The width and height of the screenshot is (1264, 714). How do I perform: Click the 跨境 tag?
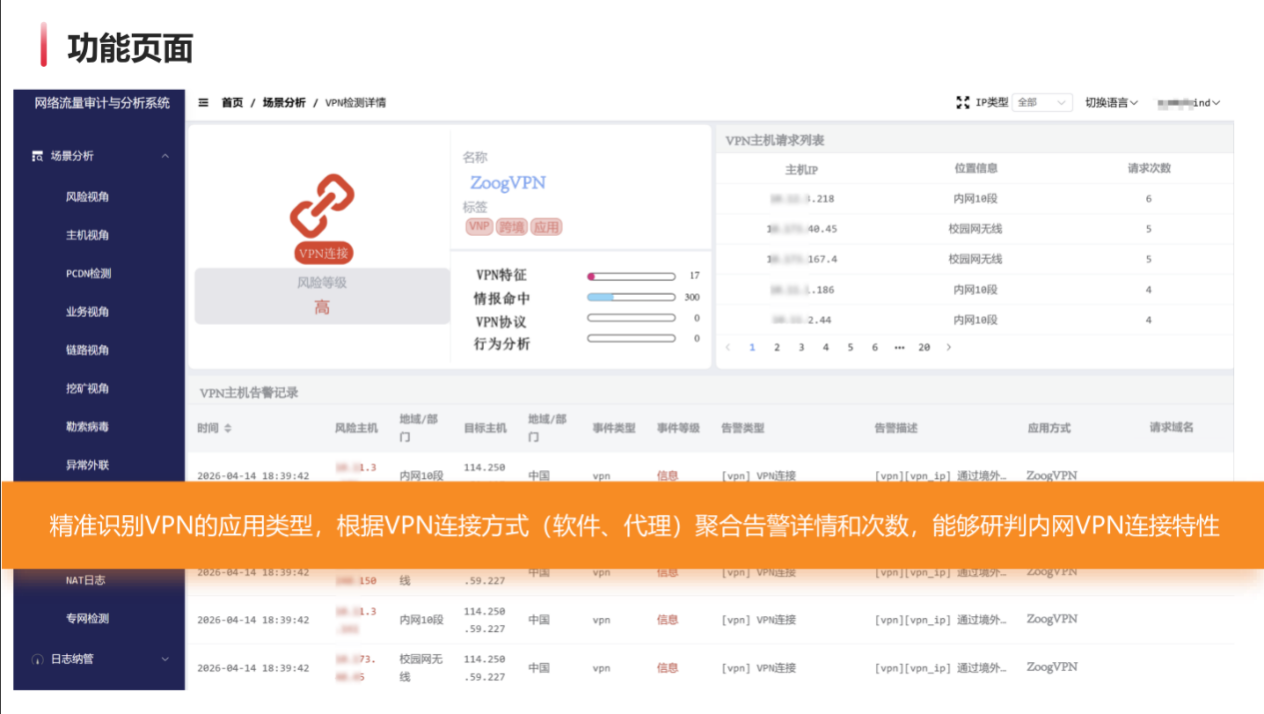[512, 227]
